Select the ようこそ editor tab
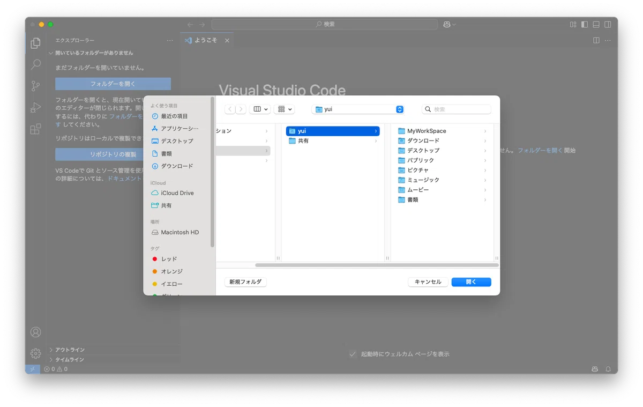The height and width of the screenshot is (407, 643). (207, 40)
